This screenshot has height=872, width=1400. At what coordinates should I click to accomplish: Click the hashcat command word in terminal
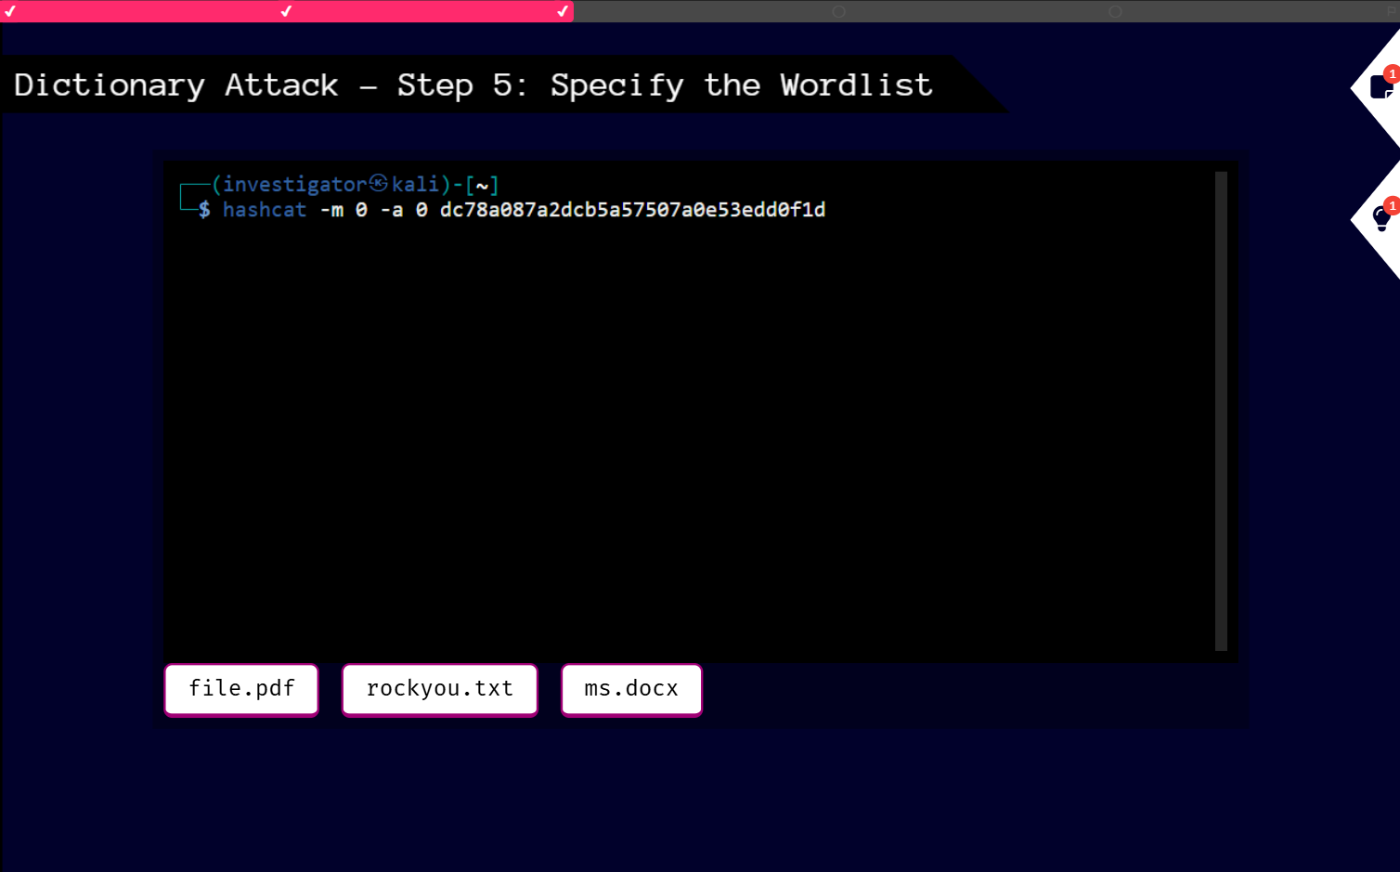[x=265, y=210]
